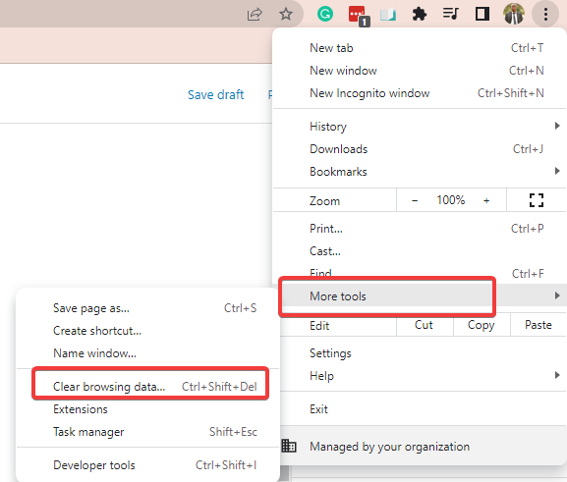Open New Incognito window

(x=420, y=93)
